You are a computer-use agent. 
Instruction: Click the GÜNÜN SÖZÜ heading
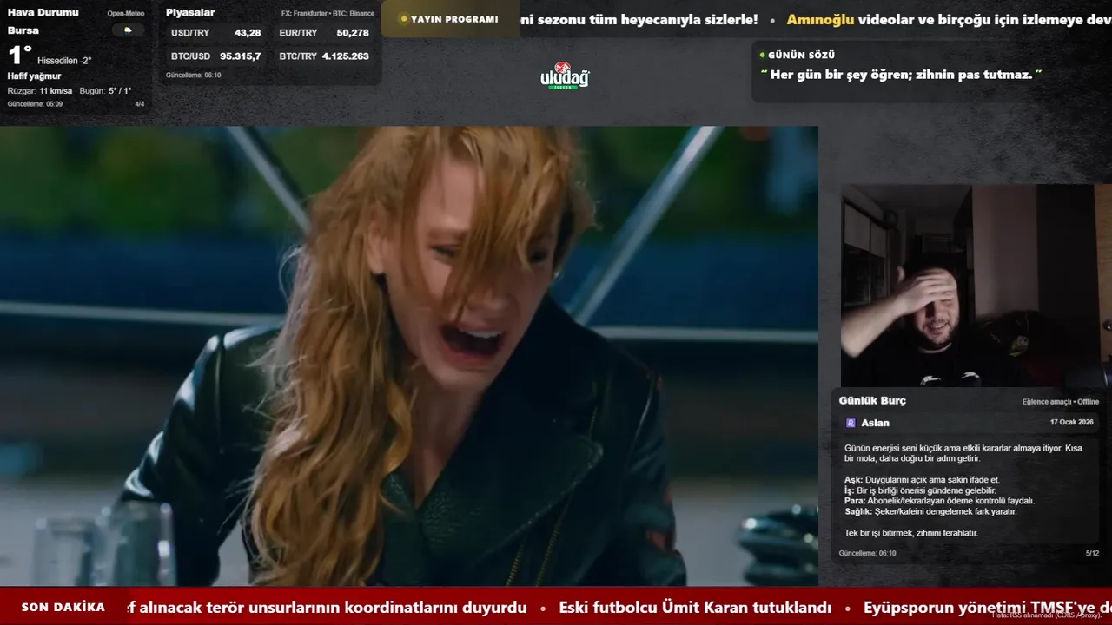(x=801, y=55)
